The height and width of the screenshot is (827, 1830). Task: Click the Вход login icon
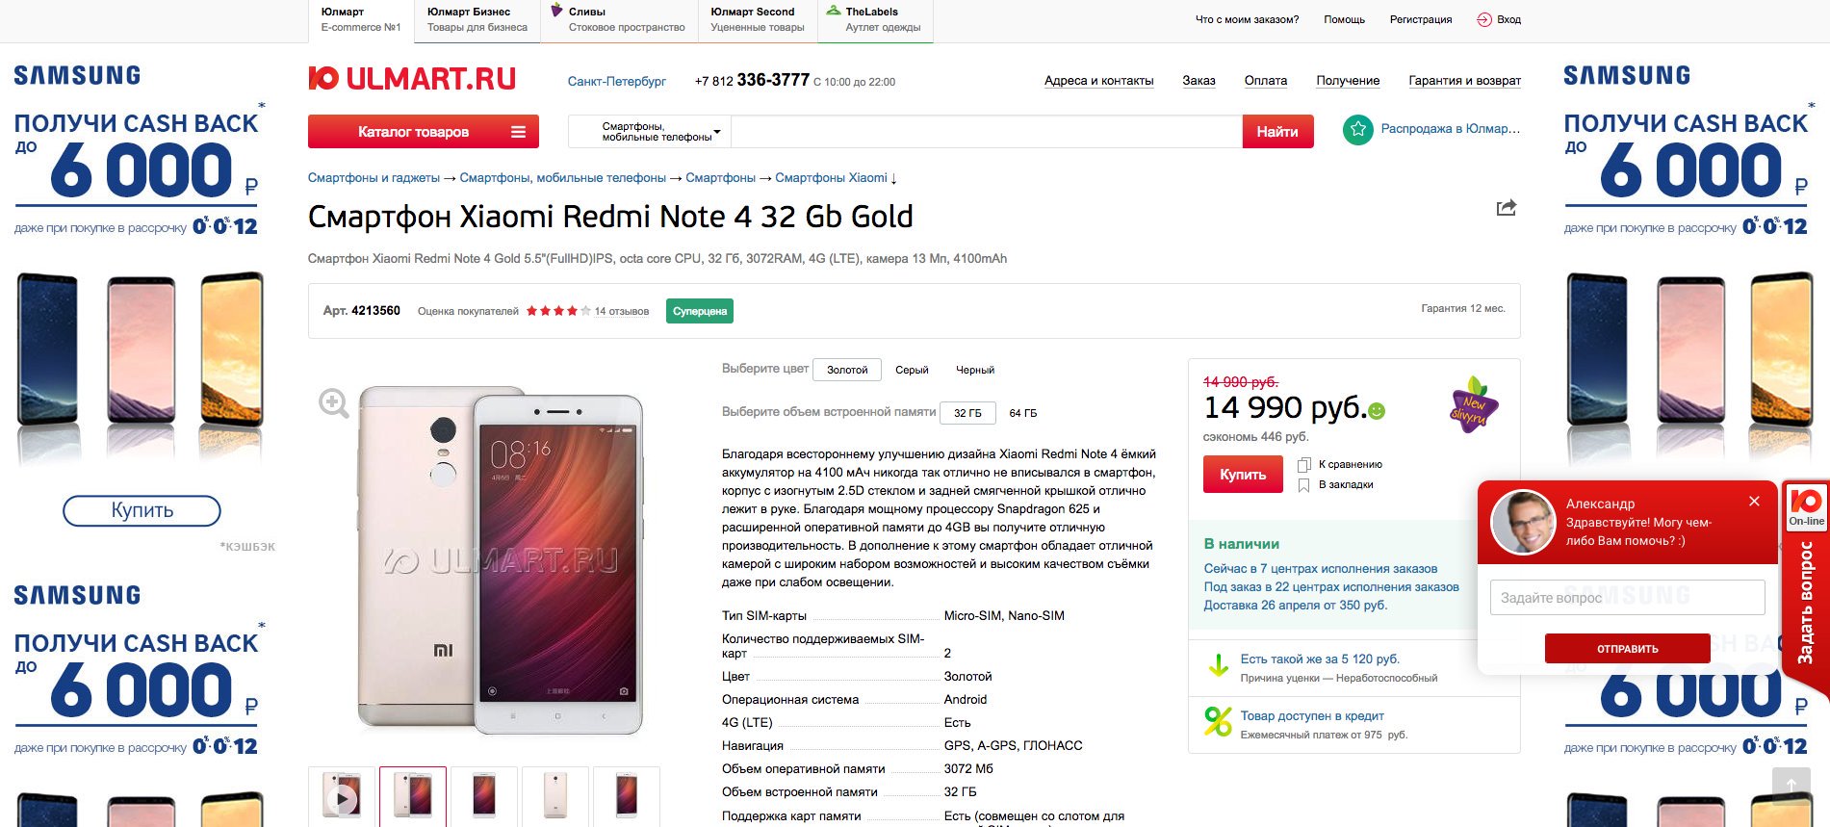(x=1483, y=19)
